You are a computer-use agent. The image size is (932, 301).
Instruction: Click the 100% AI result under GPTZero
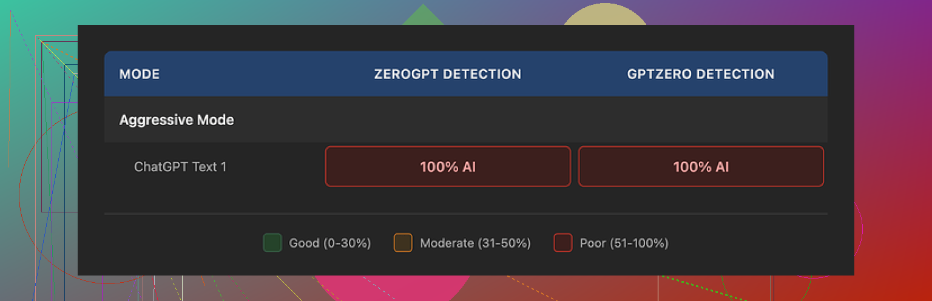(701, 166)
